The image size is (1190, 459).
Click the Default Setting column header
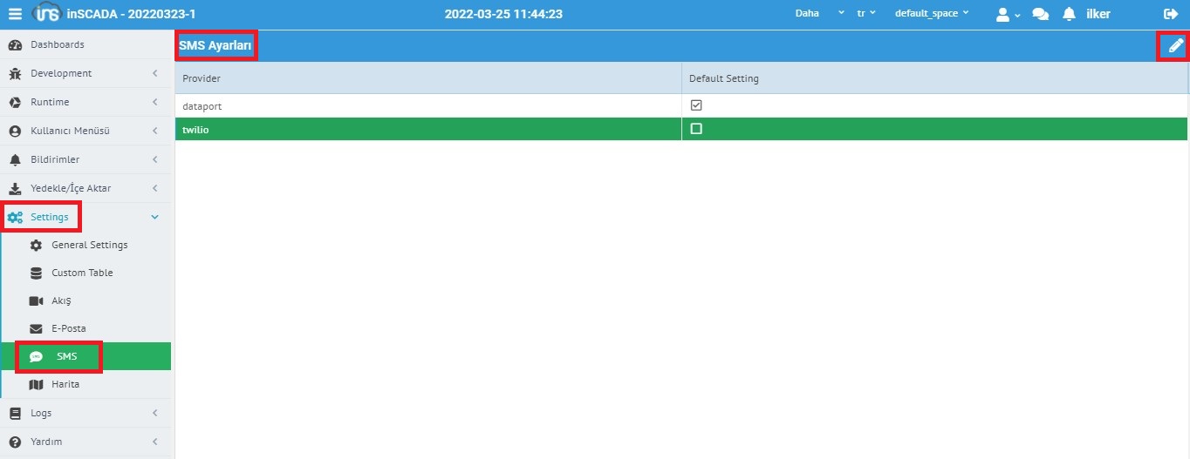(934, 78)
